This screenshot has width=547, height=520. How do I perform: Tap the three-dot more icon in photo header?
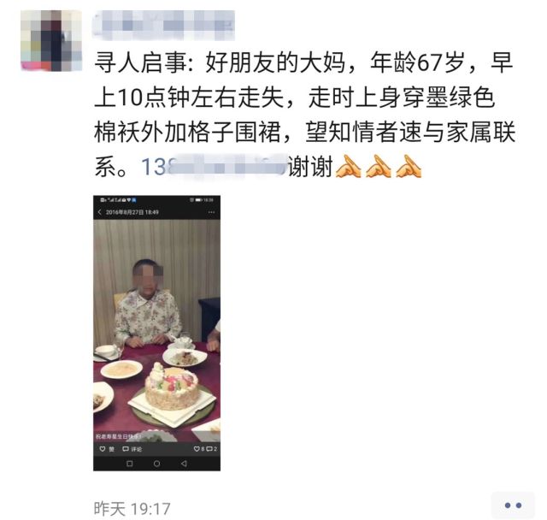click(x=211, y=212)
